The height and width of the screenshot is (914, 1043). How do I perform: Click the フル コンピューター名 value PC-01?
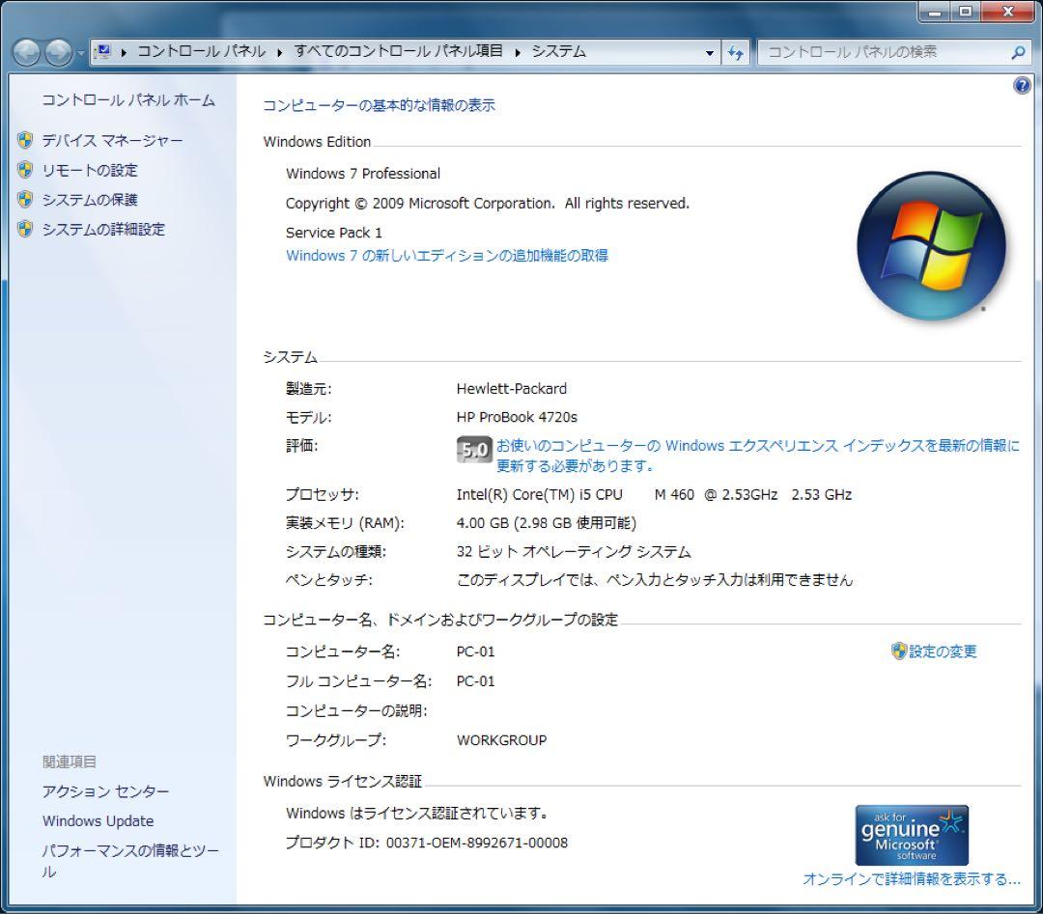click(475, 680)
